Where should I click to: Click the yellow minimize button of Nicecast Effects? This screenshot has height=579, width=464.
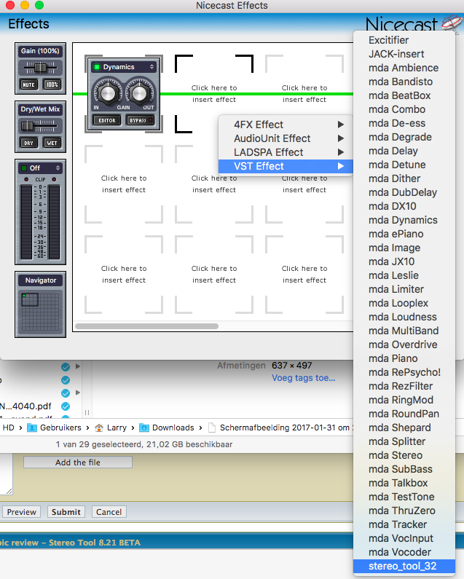tap(25, 5)
